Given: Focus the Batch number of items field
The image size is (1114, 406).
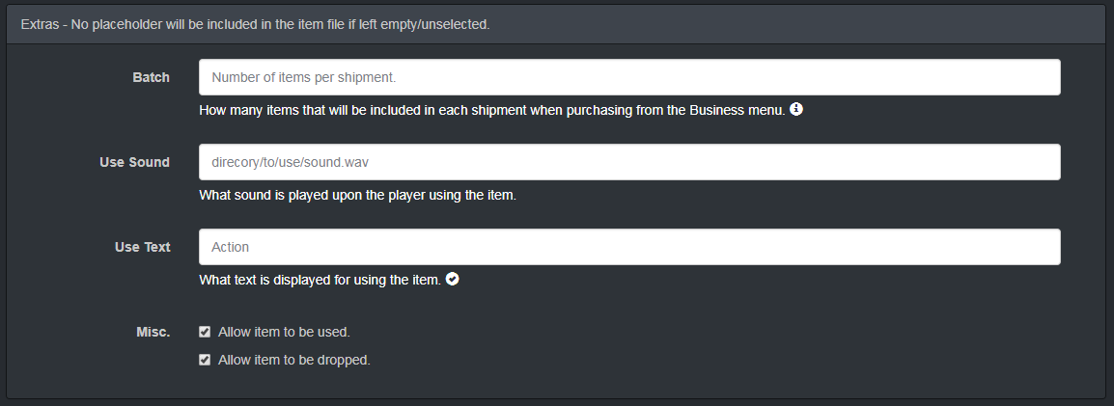Looking at the screenshot, I should (x=629, y=77).
